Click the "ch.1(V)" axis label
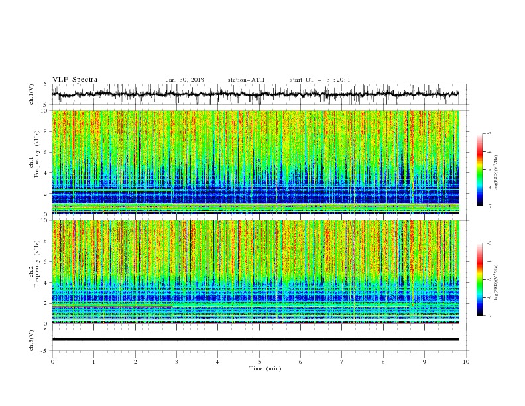This screenshot has height=406, width=525. [x=32, y=94]
